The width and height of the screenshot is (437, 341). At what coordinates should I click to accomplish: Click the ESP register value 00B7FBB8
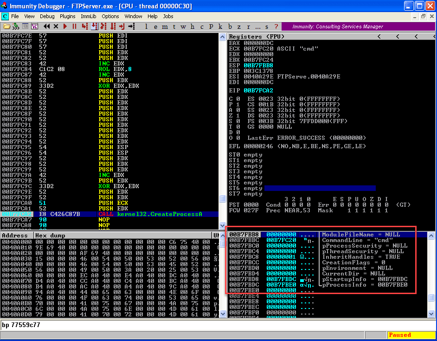click(x=258, y=66)
